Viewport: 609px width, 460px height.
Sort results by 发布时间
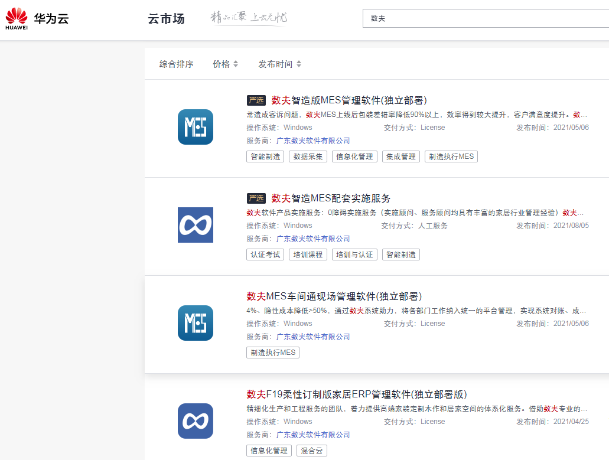(x=275, y=64)
